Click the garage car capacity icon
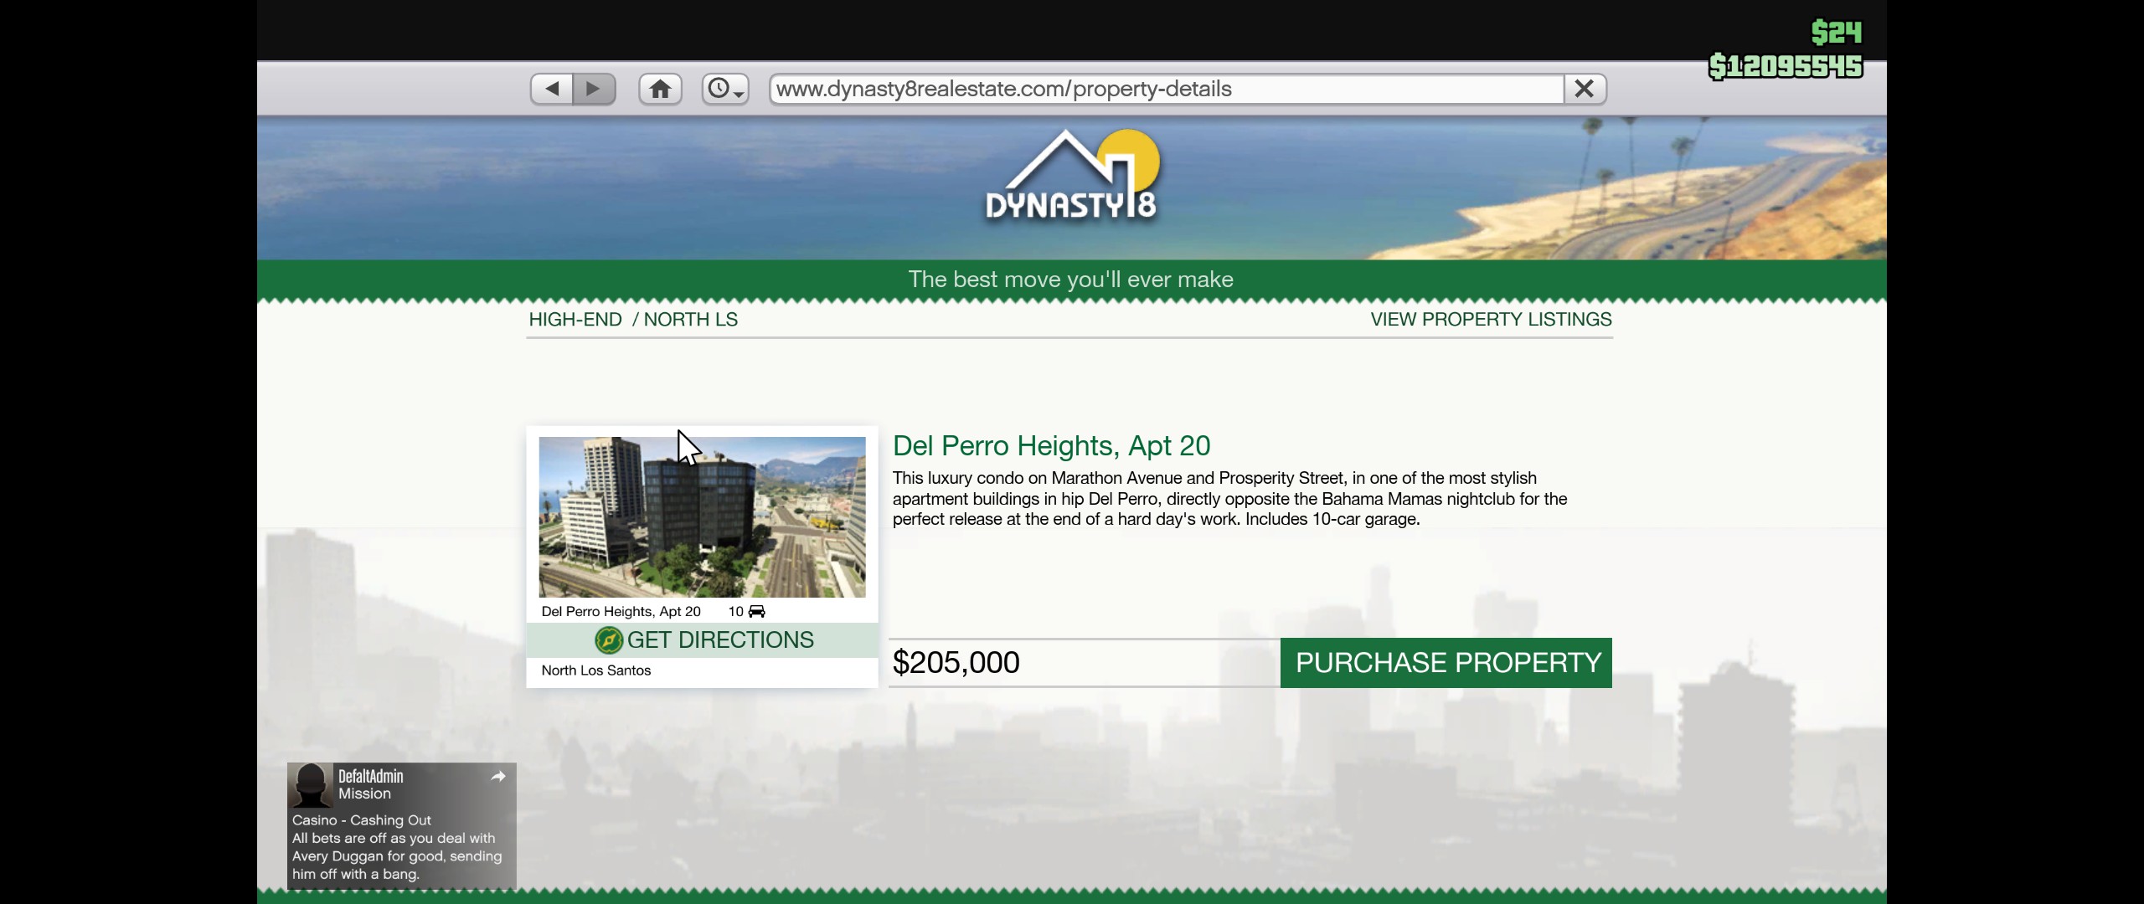 pos(756,612)
